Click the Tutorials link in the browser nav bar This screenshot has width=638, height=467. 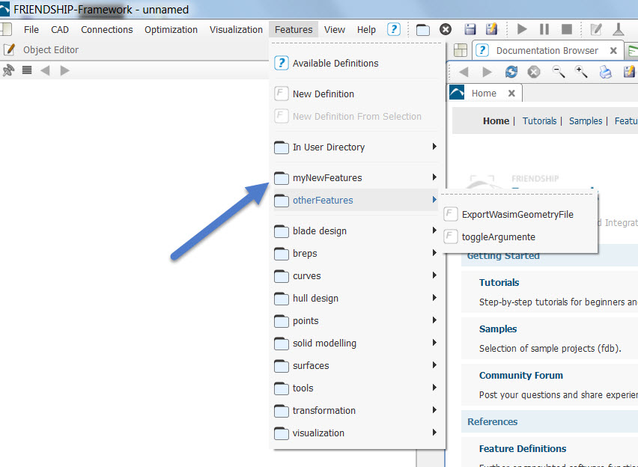[539, 120]
